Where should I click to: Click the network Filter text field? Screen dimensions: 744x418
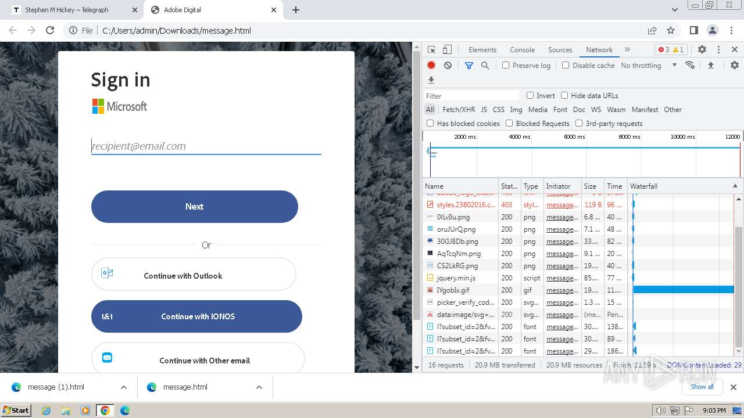pos(472,96)
